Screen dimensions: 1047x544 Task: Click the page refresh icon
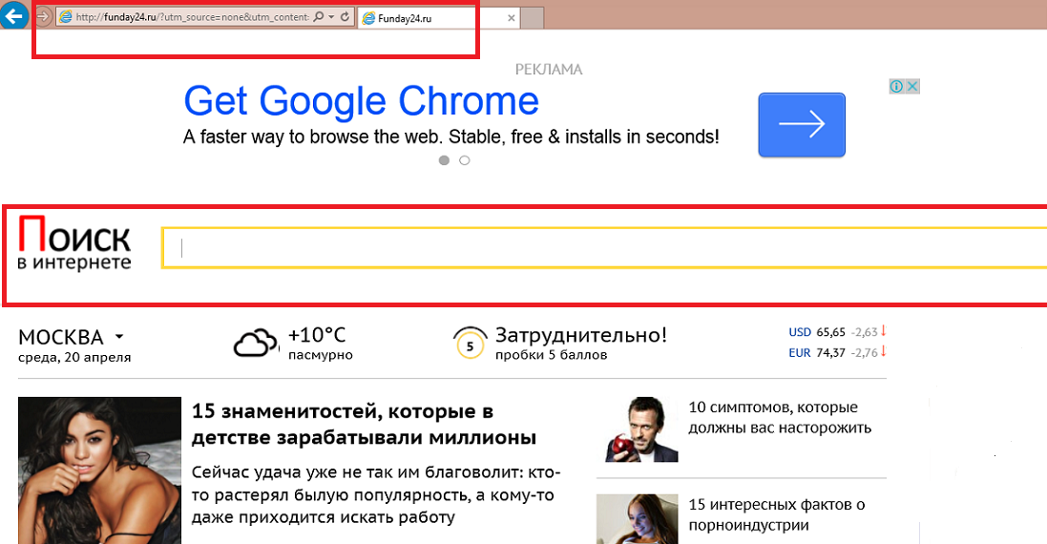click(x=346, y=17)
